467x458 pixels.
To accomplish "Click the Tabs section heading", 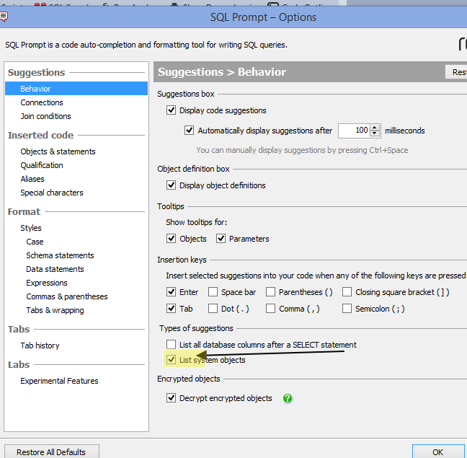I will [x=19, y=329].
